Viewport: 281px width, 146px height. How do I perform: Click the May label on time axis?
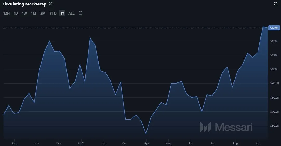[168, 143]
